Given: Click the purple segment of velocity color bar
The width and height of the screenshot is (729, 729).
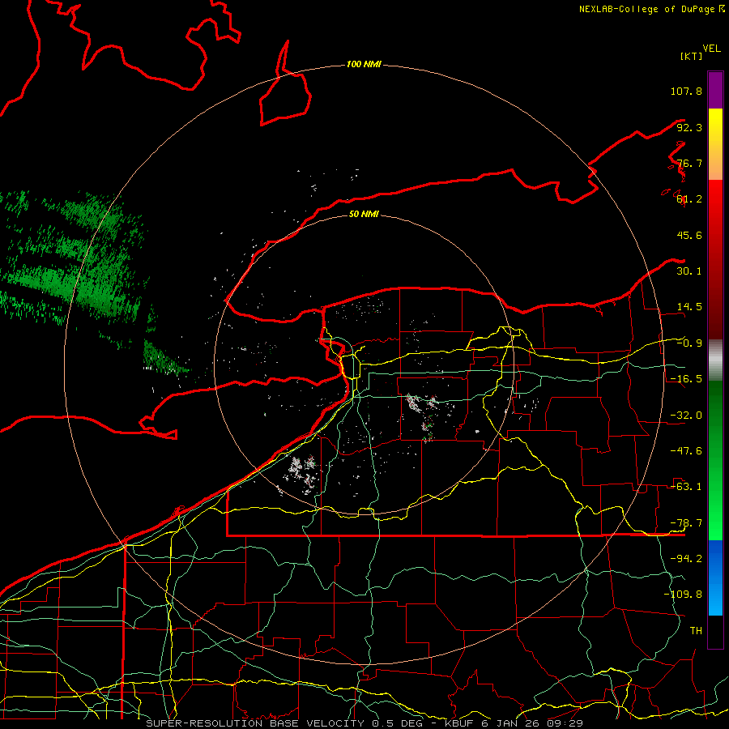Looking at the screenshot, I should (x=715, y=90).
